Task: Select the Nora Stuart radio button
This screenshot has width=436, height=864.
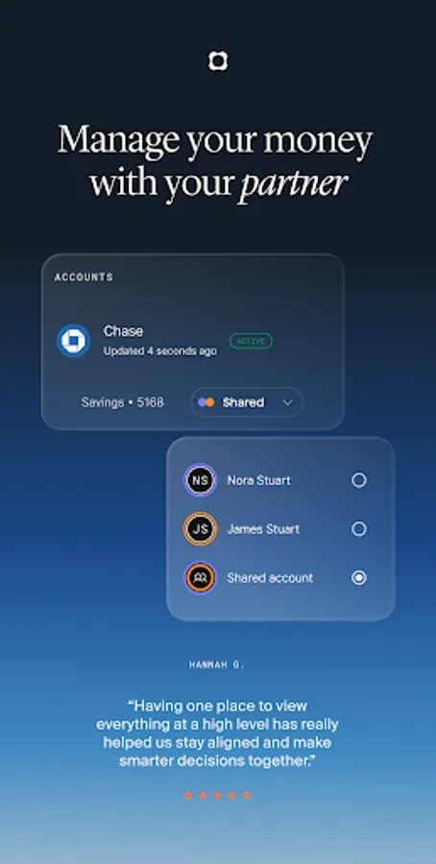Action: (359, 480)
